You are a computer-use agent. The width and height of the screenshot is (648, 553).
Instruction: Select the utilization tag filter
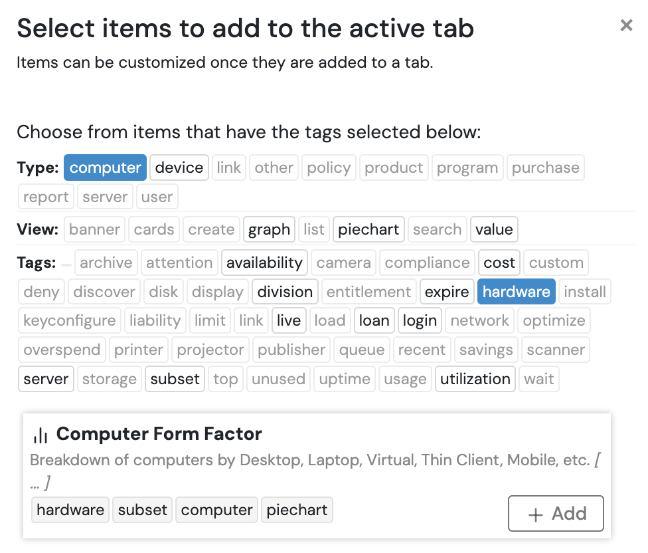tap(475, 379)
